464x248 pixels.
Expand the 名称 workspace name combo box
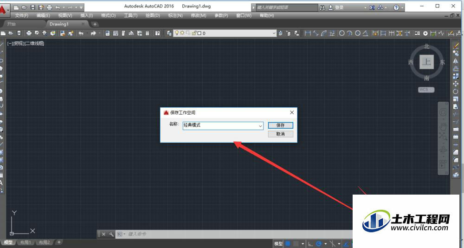click(260, 126)
